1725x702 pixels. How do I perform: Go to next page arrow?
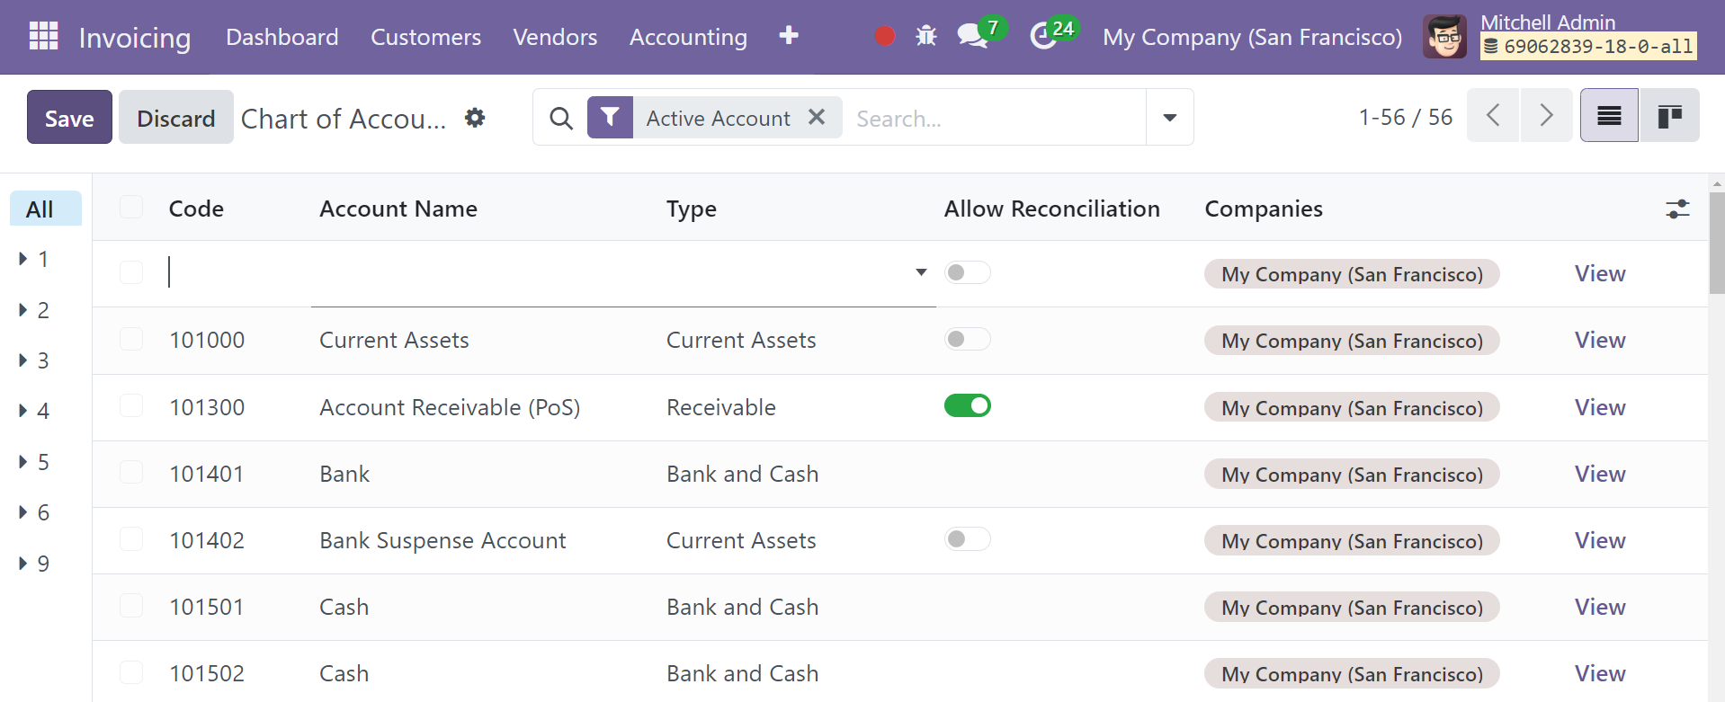point(1546,115)
